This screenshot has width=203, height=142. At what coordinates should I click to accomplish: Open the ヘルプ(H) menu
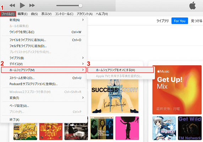click(102, 14)
